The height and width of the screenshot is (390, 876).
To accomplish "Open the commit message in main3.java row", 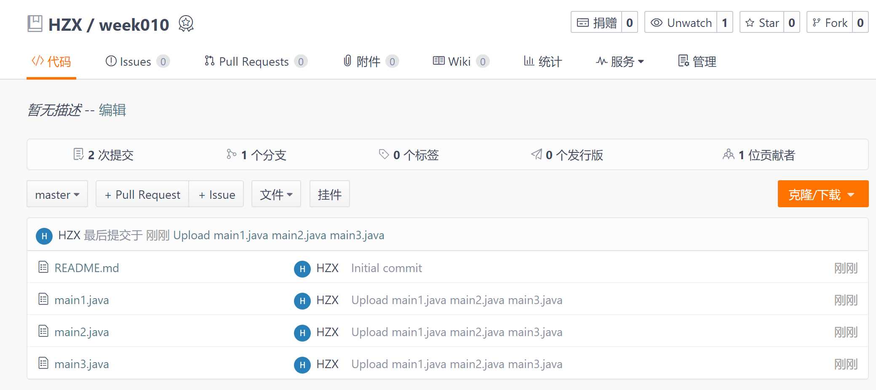I will point(457,364).
